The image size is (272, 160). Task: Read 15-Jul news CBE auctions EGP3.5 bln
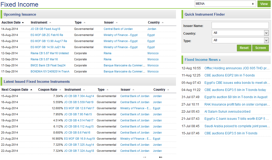231,133
